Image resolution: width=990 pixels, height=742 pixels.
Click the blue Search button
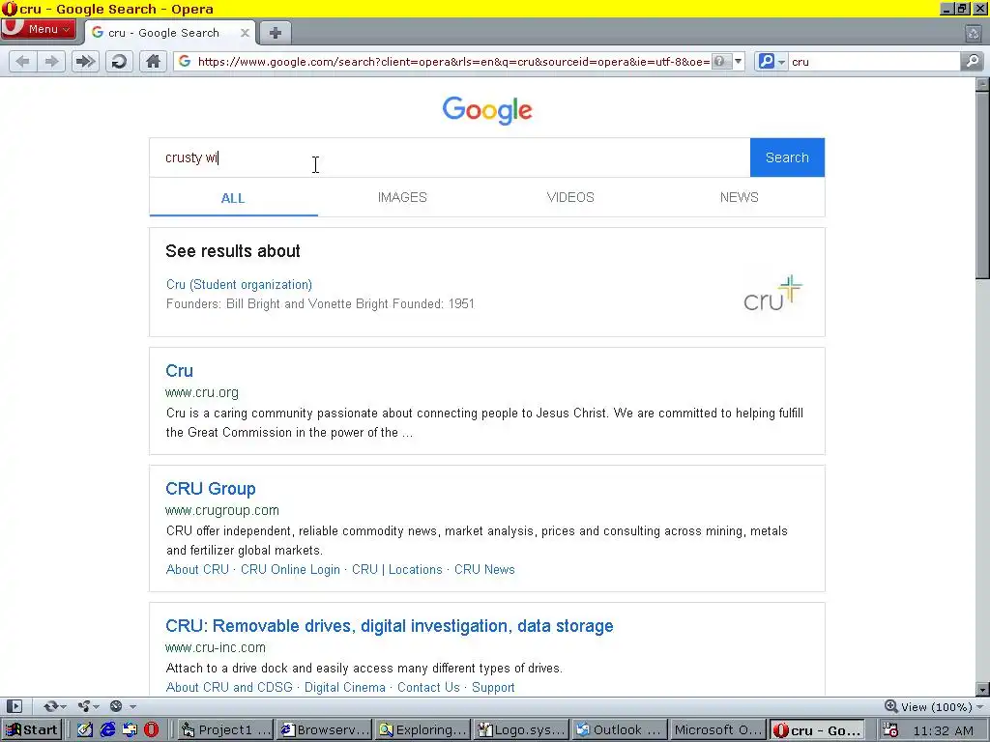tap(787, 157)
